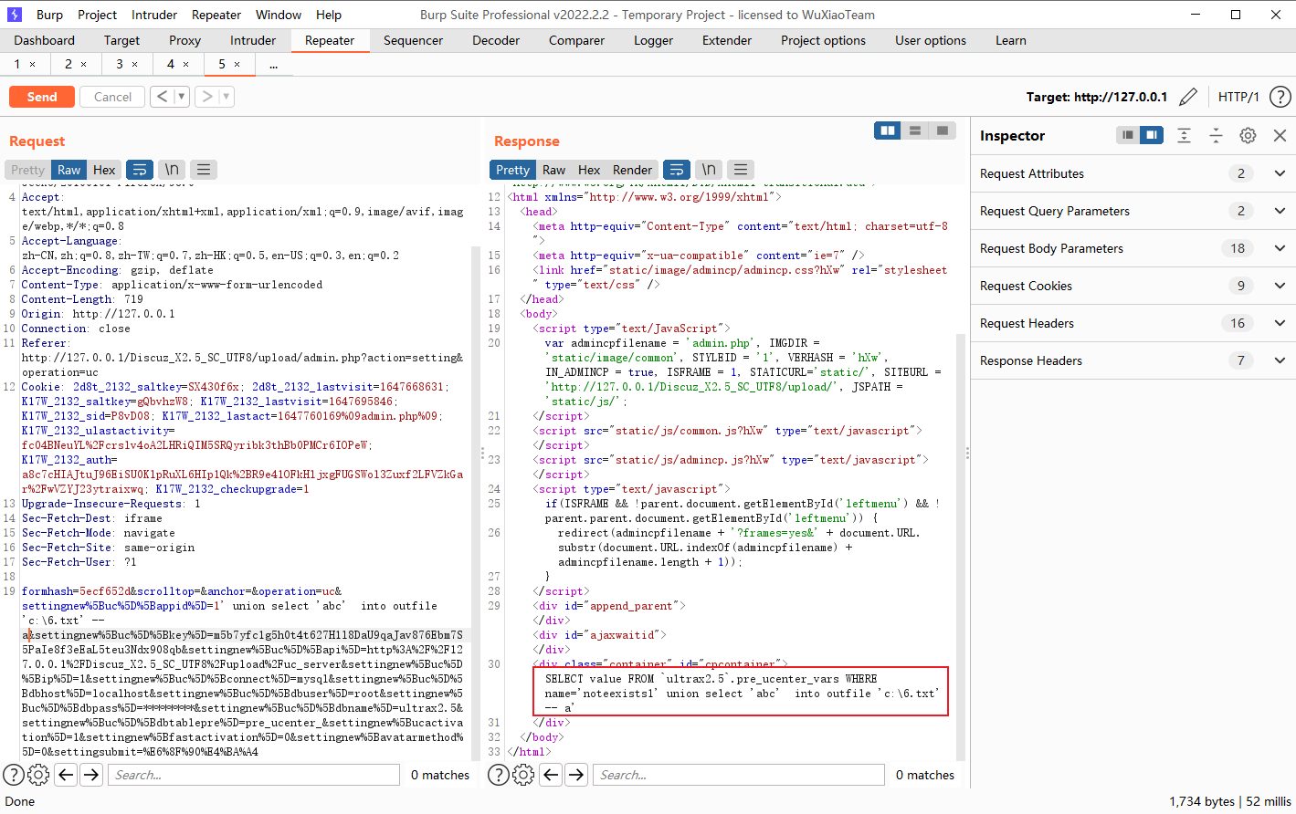Go to next match in Request search
The image size is (1296, 814).
pyautogui.click(x=91, y=775)
